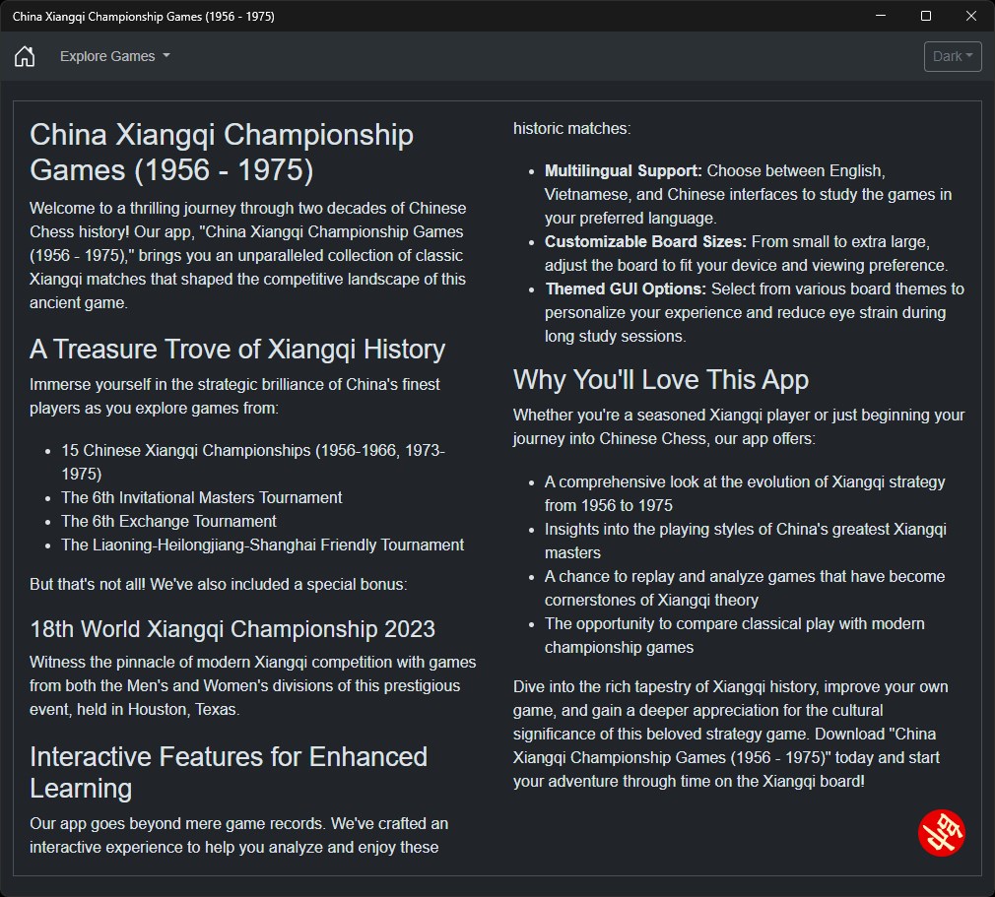Click the bold Themed GUI Options label
Image resolution: width=995 pixels, height=897 pixels.
tap(625, 288)
